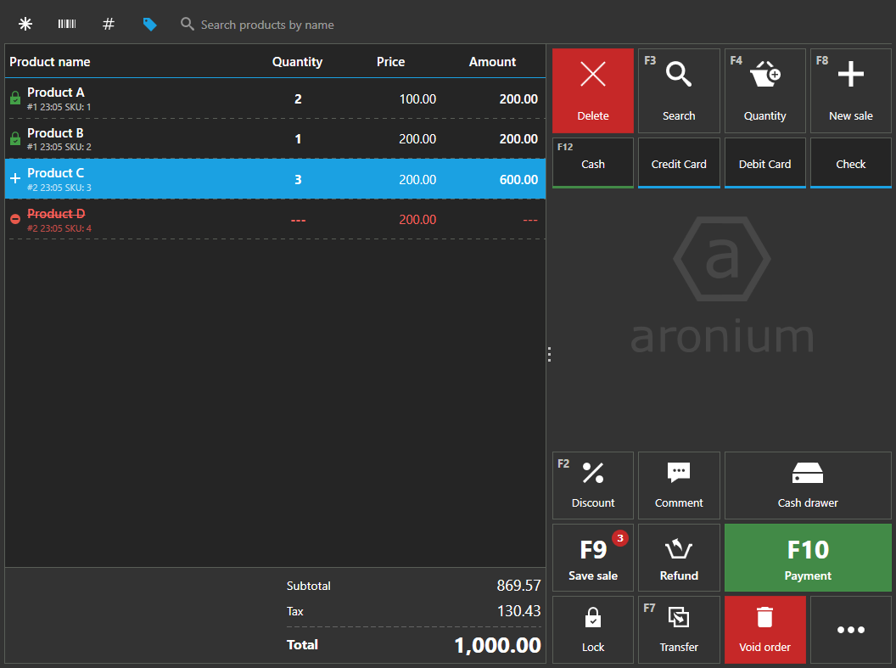Open the blue price tag icon
This screenshot has width=896, height=668.
click(150, 24)
